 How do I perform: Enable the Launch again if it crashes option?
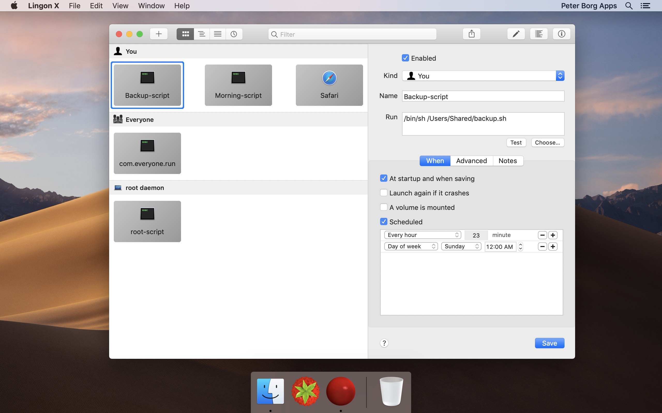pyautogui.click(x=383, y=193)
